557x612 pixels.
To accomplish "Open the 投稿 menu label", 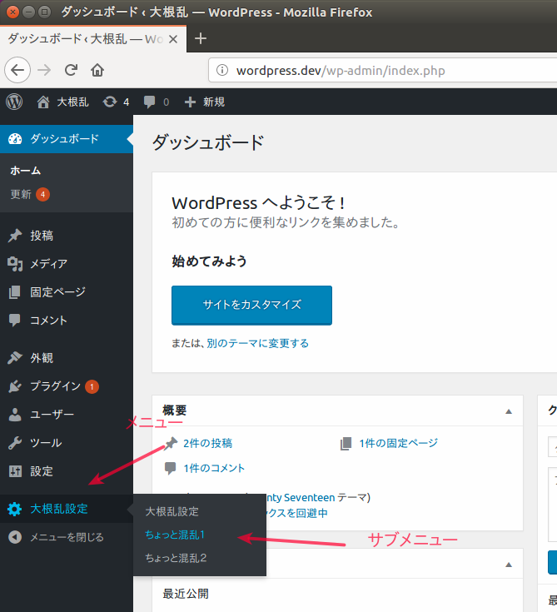I will coord(42,236).
